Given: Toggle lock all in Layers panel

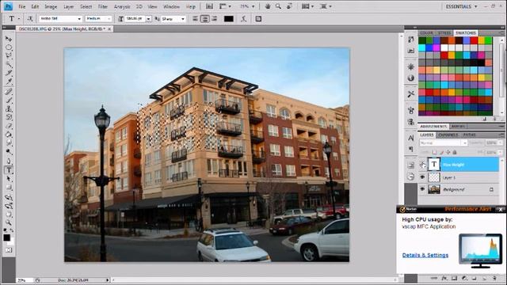Looking at the screenshot, I should pos(455,152).
